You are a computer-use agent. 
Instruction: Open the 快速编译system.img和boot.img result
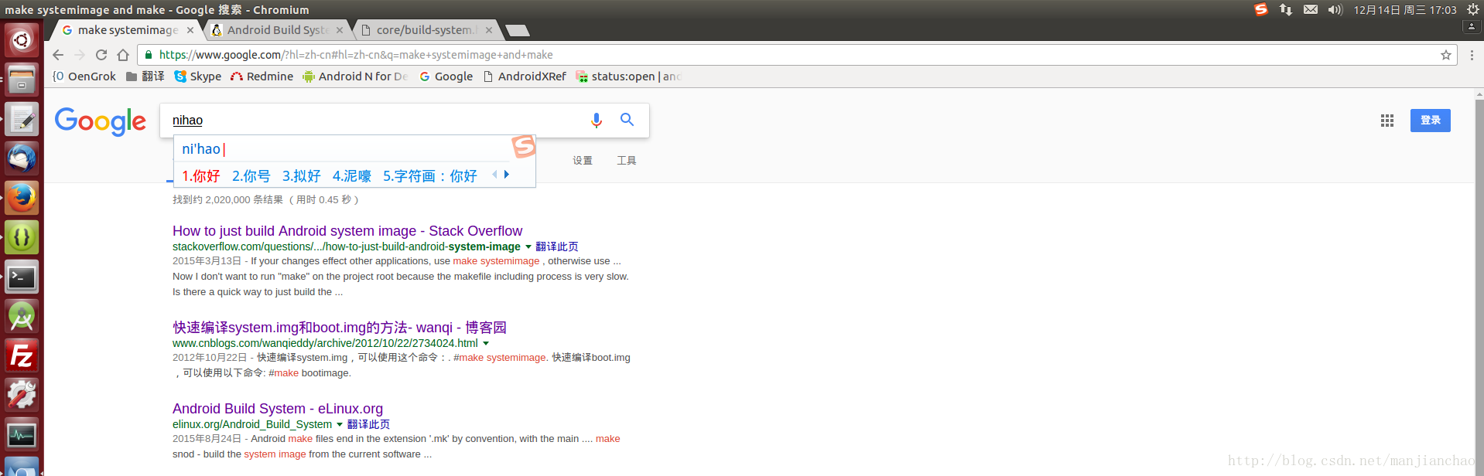point(340,328)
